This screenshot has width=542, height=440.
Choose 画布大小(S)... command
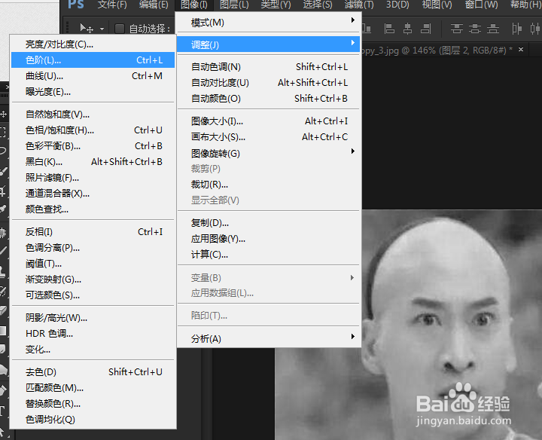click(268, 137)
